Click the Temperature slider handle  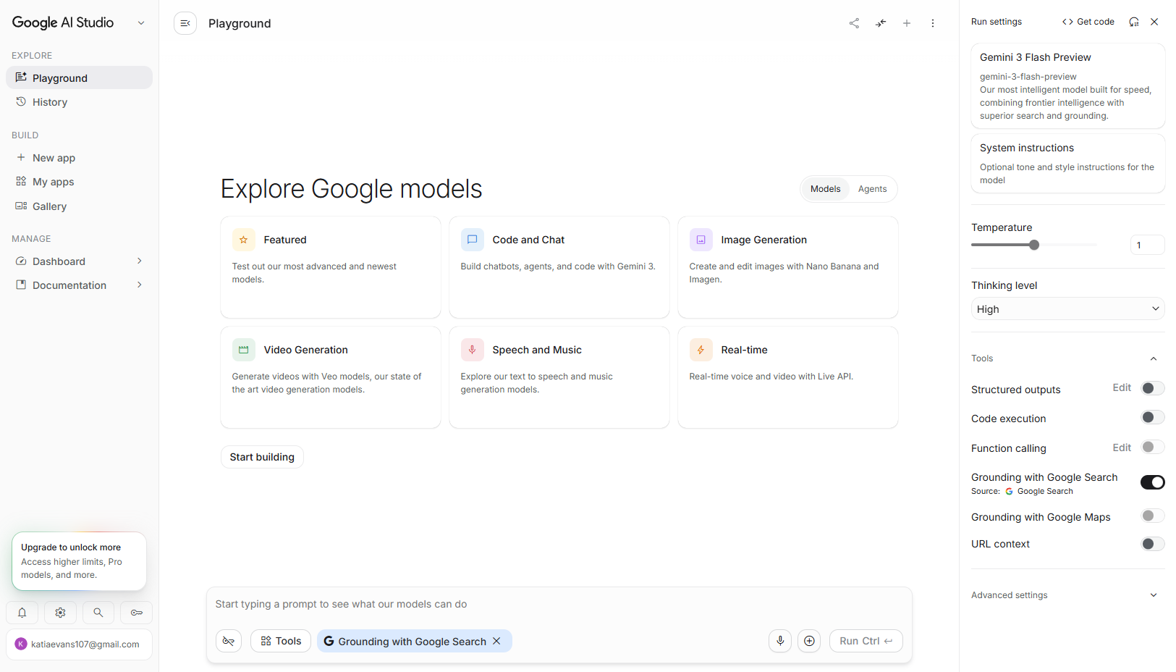(1034, 245)
